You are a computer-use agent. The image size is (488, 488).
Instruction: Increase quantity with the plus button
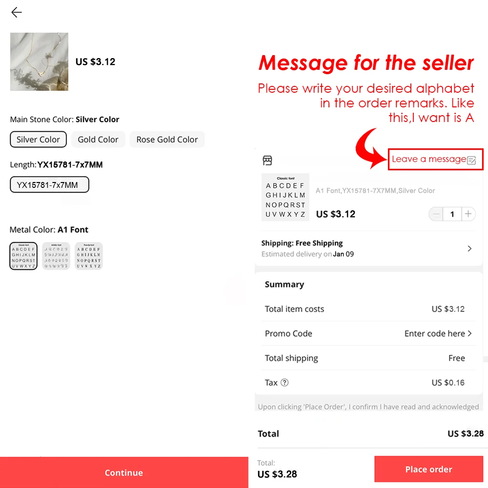tap(468, 214)
